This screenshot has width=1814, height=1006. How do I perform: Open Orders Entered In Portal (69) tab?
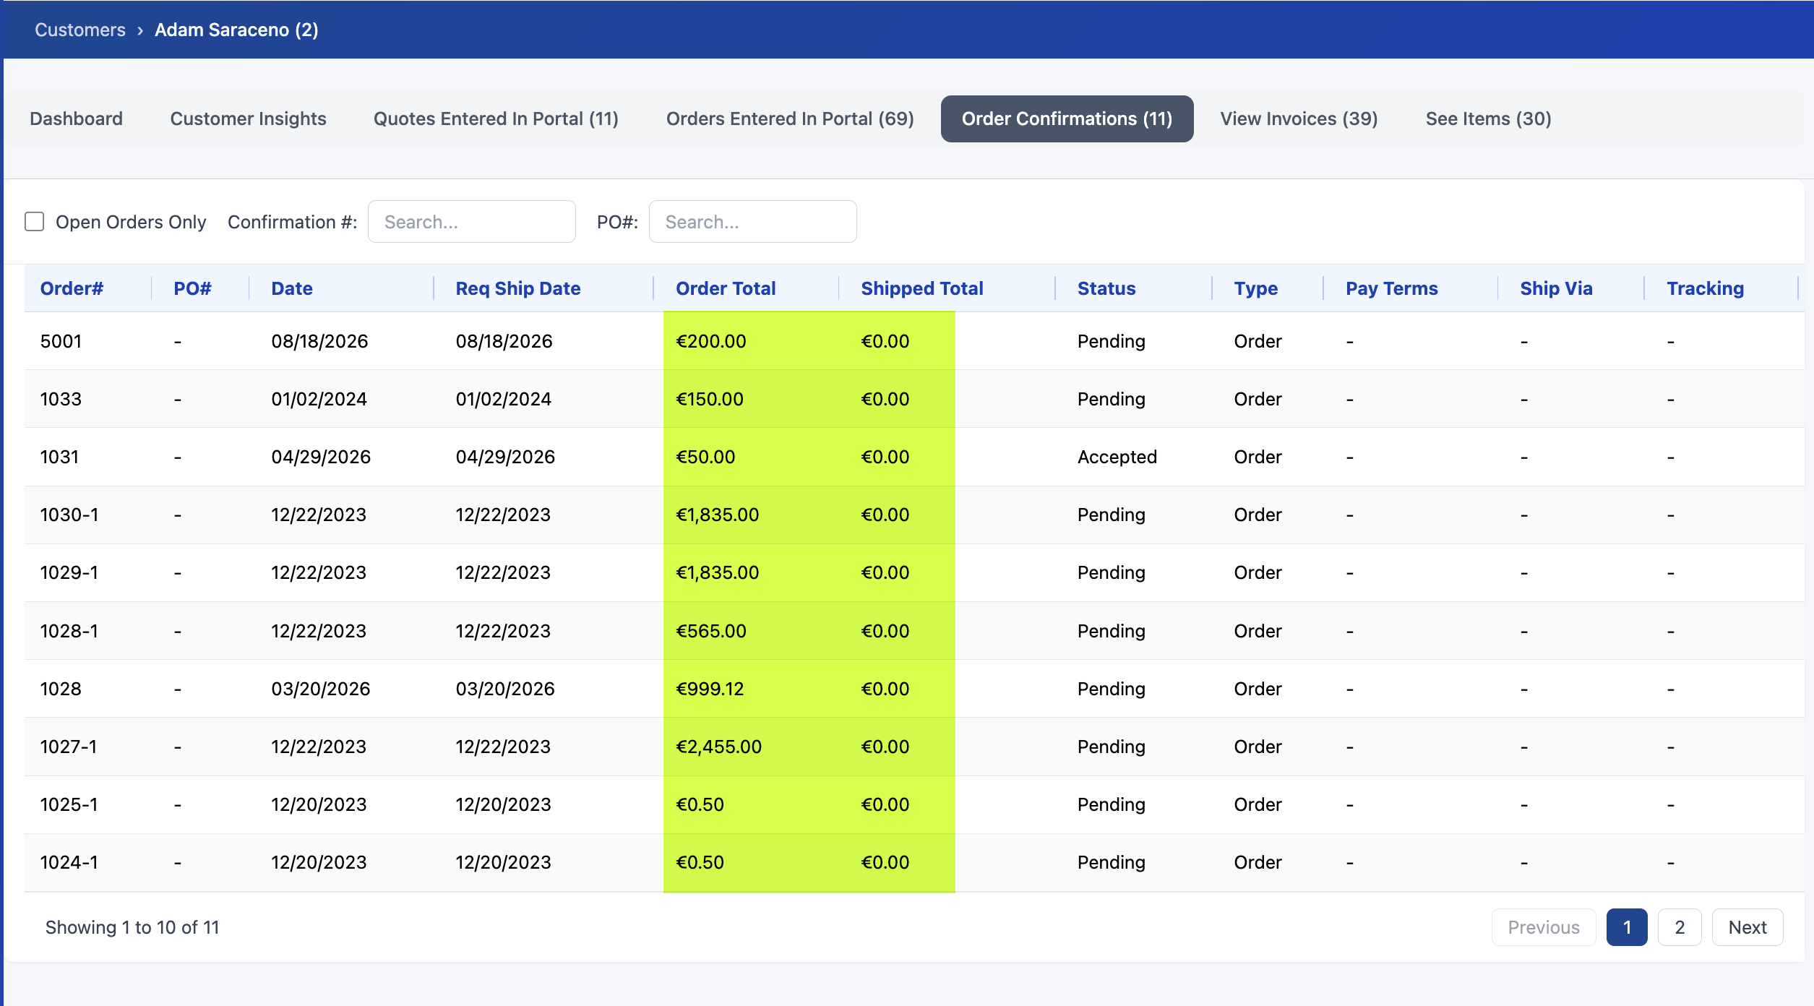790,119
